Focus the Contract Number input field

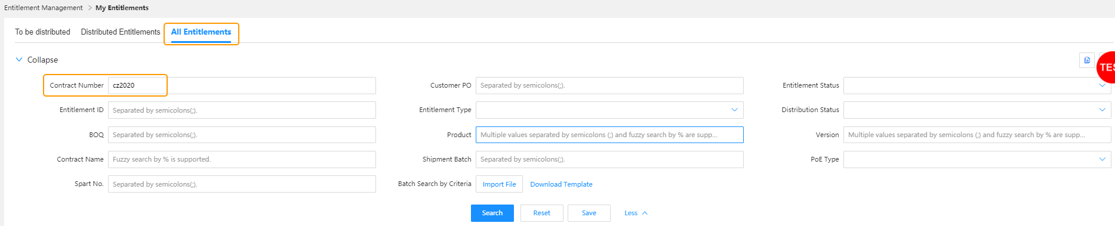click(x=242, y=85)
